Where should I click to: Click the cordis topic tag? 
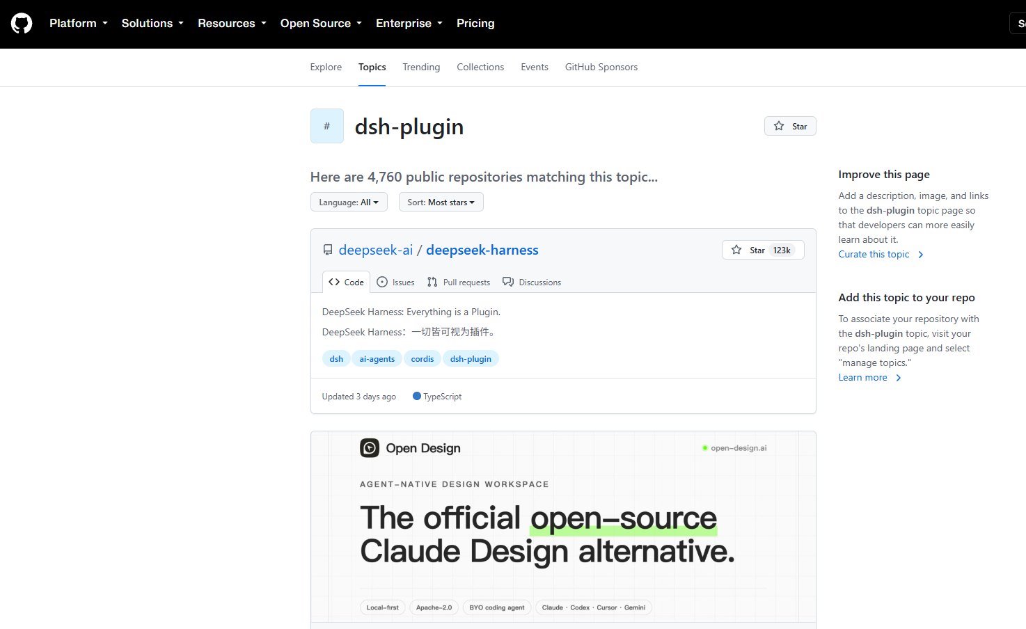coord(423,359)
